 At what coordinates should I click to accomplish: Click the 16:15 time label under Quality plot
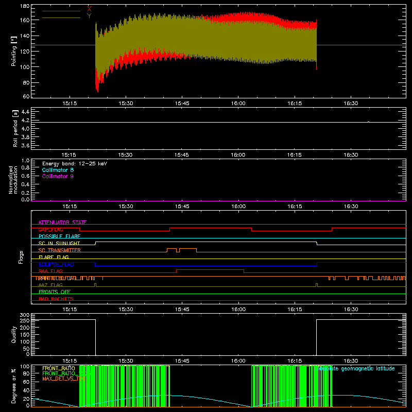295,361
